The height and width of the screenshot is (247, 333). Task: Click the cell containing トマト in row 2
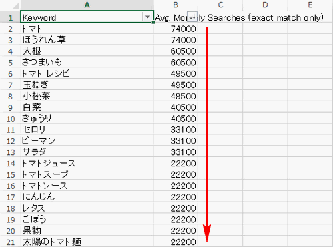87,29
